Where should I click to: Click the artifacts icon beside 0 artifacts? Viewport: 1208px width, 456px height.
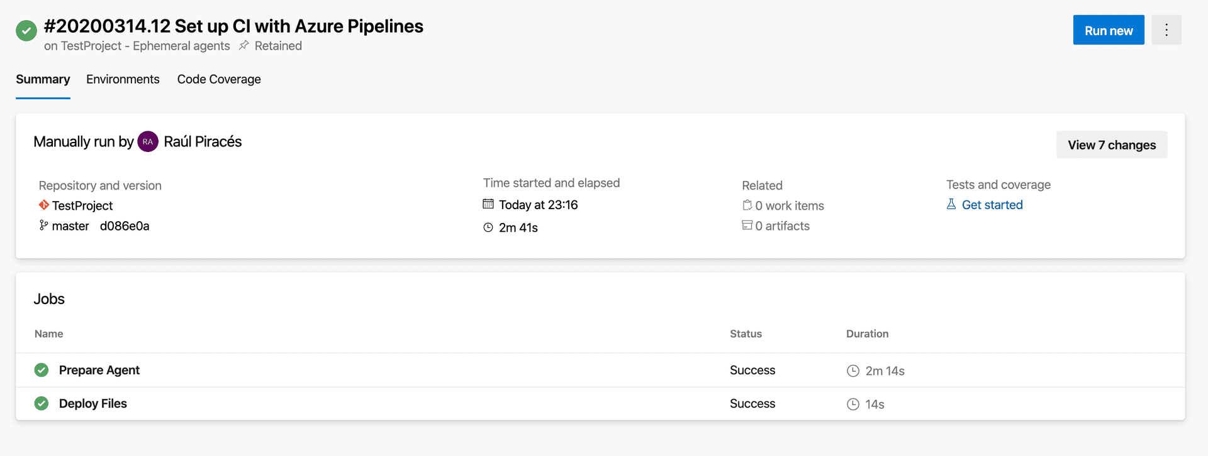747,225
